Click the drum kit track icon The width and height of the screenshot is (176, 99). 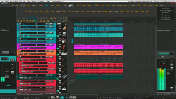click(x=64, y=40)
